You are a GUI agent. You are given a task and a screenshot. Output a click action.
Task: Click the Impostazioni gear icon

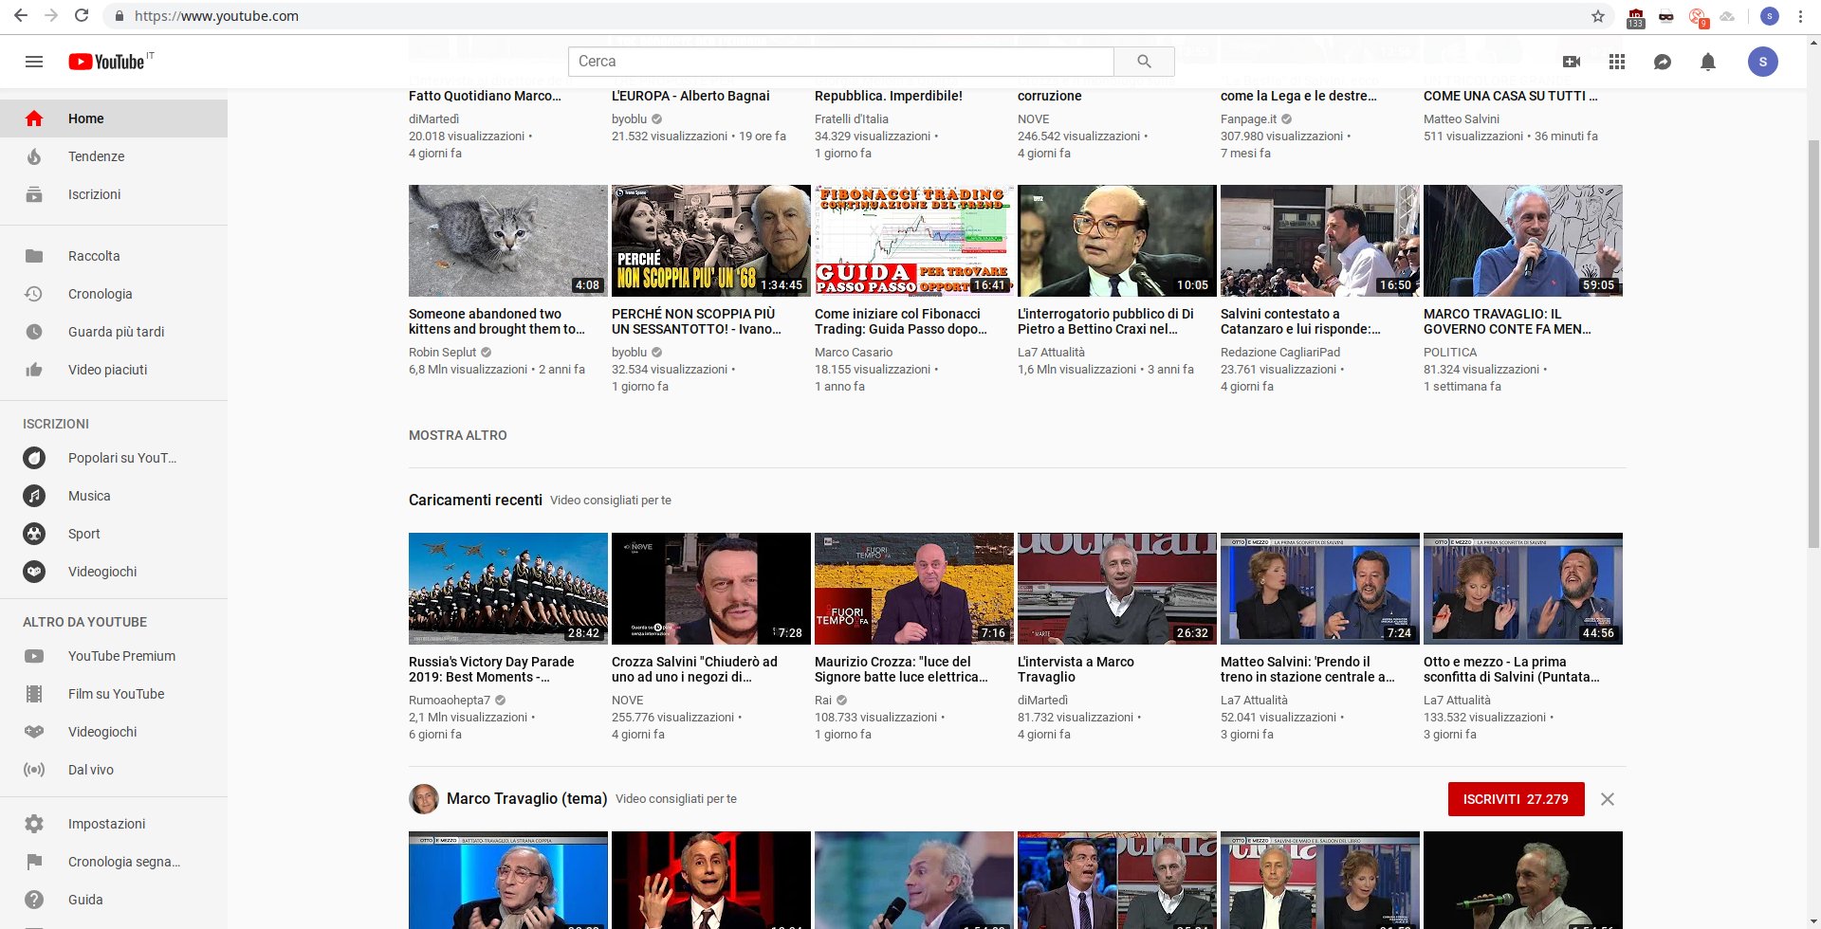34,824
